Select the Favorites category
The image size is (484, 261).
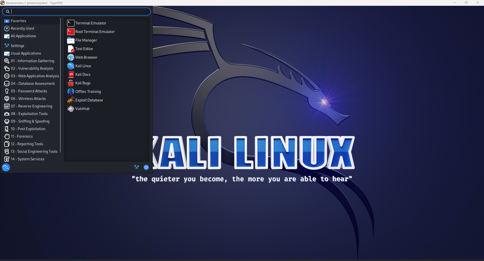18,21
